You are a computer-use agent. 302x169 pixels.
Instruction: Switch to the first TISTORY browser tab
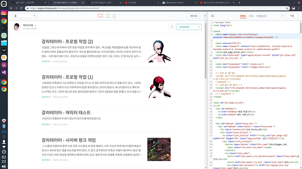pos(29,3)
